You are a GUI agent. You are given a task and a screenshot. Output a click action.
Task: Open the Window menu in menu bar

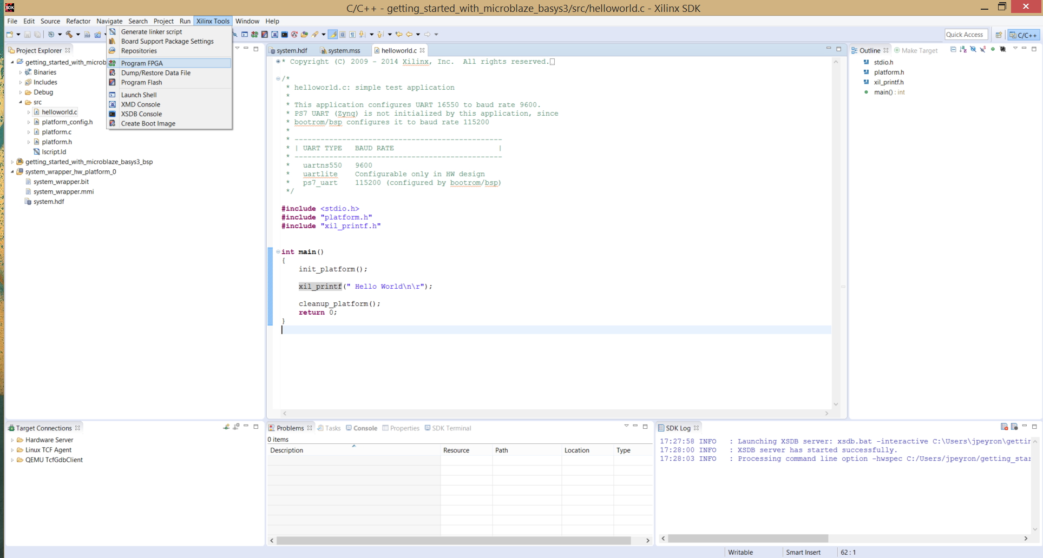point(247,21)
